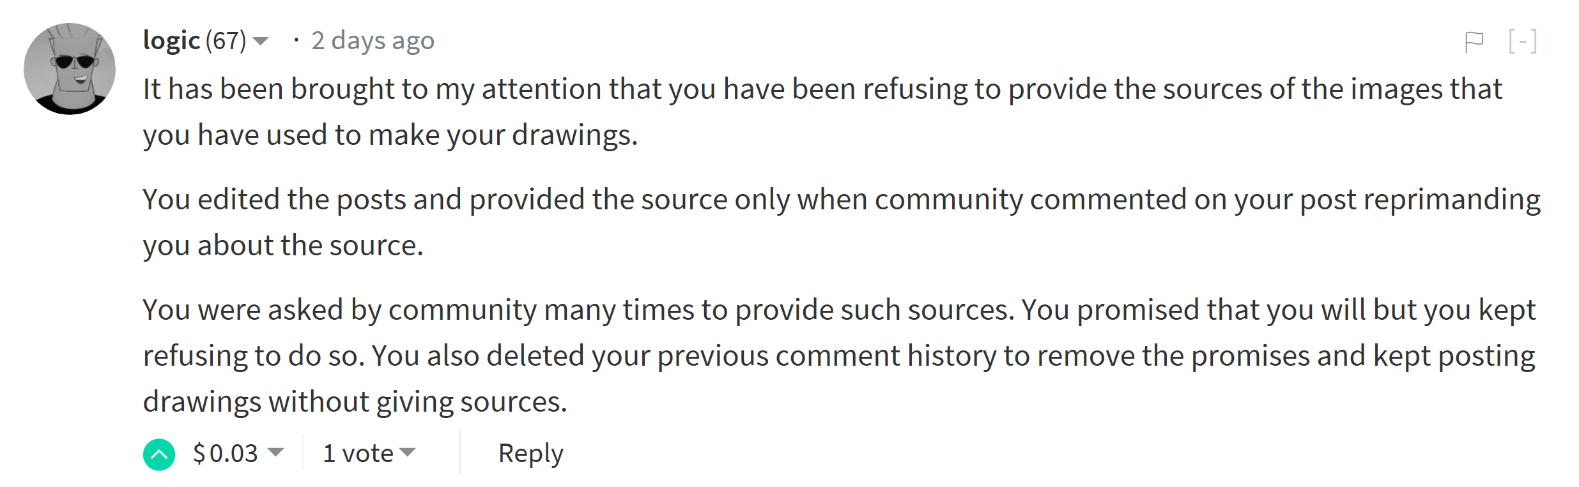Open the username 'logic' profile link
Screen dimensions: 1579x487
pyautogui.click(x=171, y=41)
